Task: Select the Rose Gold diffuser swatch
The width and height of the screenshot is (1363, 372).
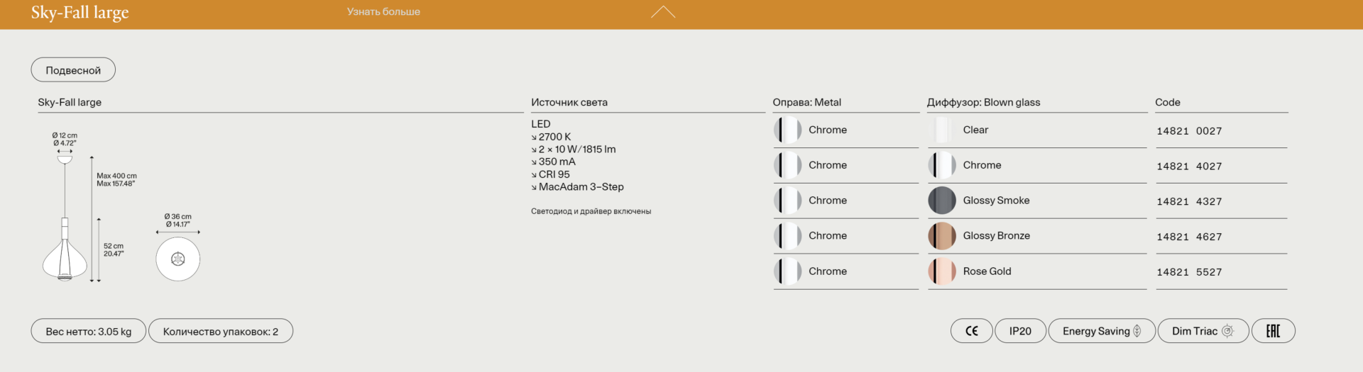Action: tap(942, 271)
